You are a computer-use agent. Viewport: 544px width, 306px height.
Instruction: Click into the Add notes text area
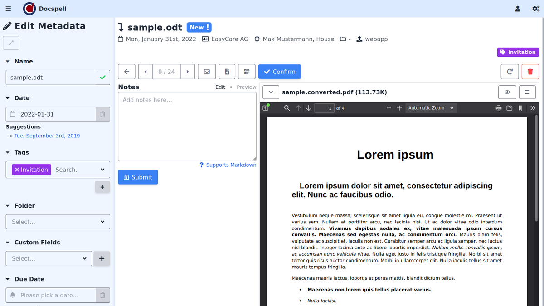(187, 127)
